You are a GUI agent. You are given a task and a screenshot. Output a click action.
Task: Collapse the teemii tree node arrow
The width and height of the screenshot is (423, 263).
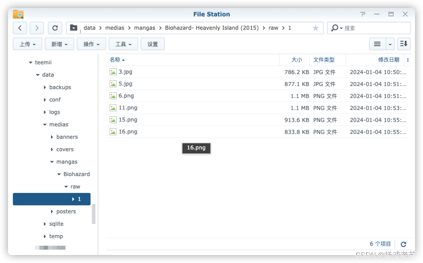[31, 63]
